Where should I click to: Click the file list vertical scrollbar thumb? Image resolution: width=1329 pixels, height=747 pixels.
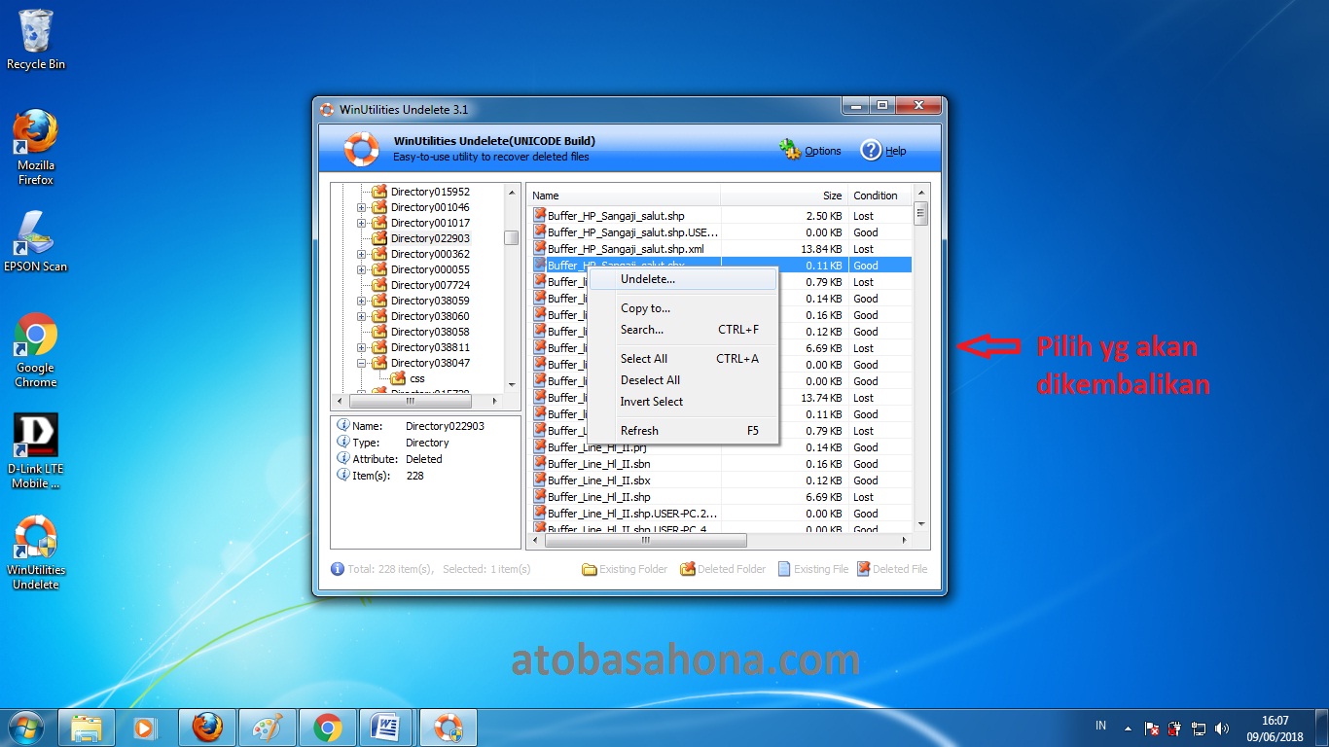point(920,213)
